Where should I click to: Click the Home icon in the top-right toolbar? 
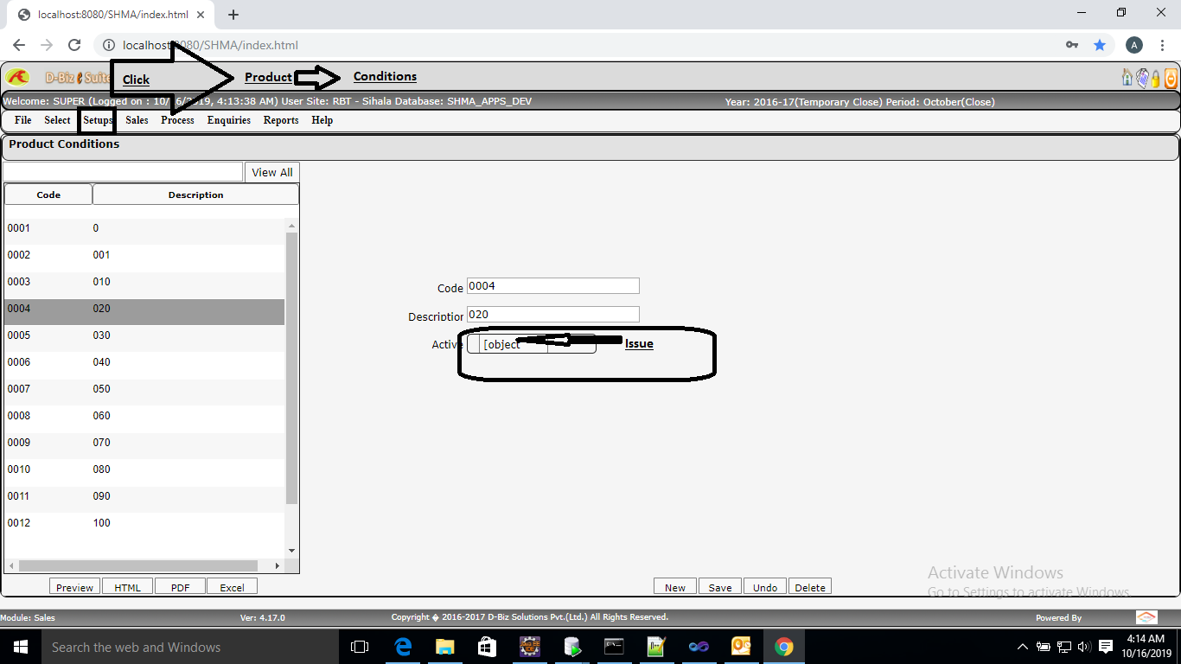click(x=1127, y=77)
